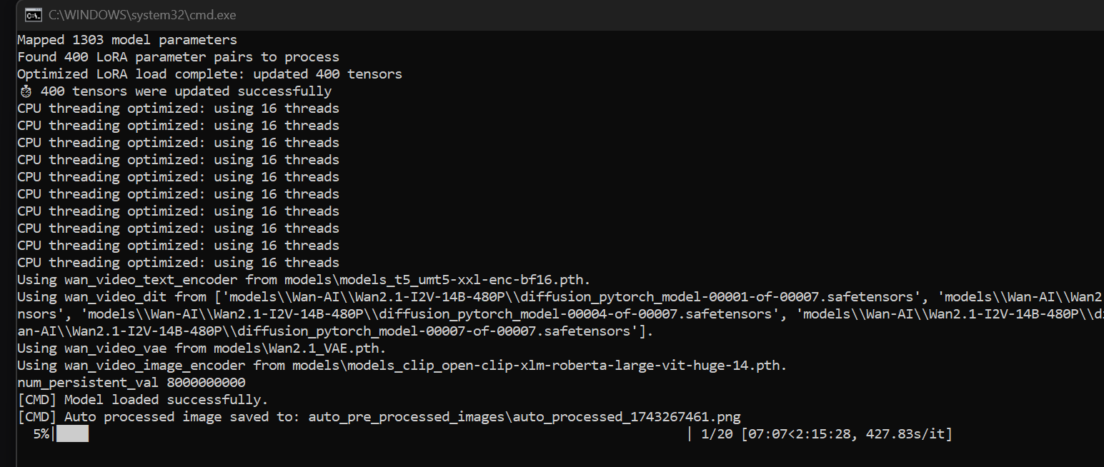Click the cmd.exe icon in title bar
The width and height of the screenshot is (1104, 467).
tap(32, 14)
